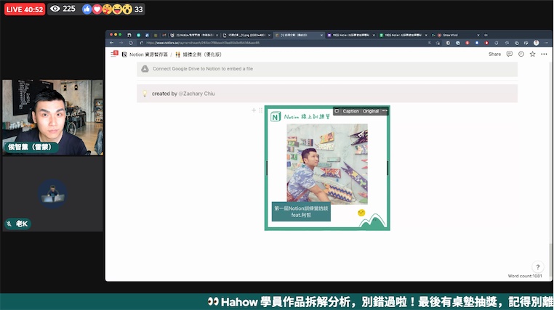Click the address bar zoom magnifier icon

429,43
